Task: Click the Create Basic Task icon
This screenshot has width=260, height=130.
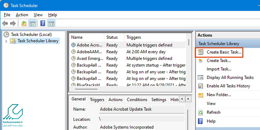Action: click(x=200, y=52)
